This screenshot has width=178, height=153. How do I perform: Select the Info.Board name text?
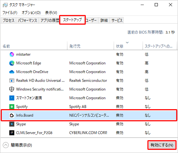25,115
